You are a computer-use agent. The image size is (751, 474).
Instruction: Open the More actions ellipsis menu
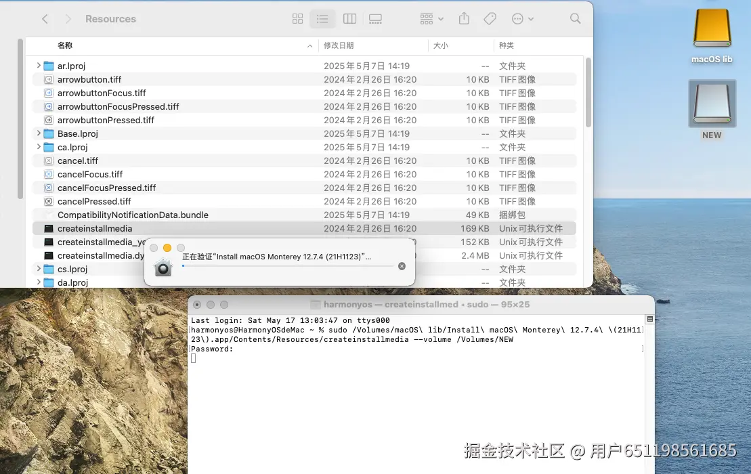point(523,19)
